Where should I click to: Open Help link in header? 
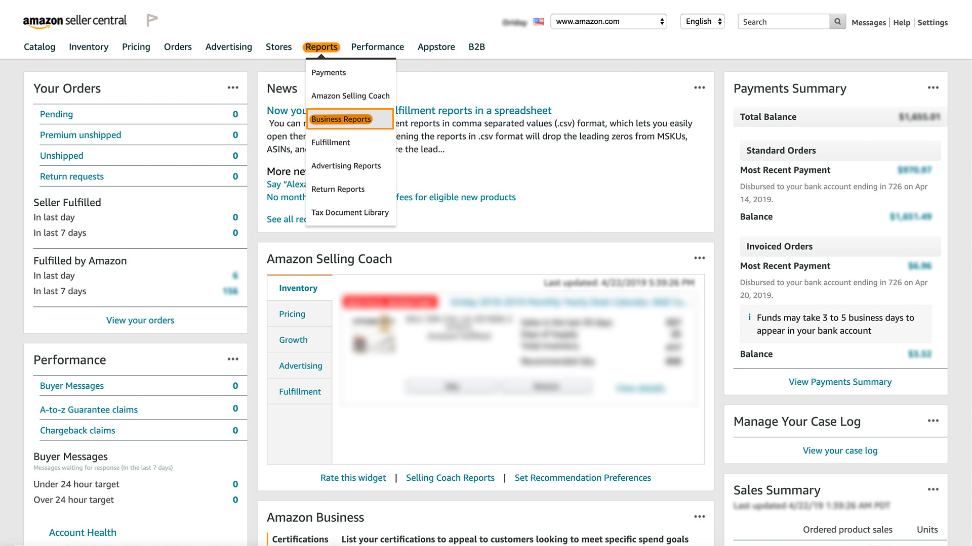coord(902,22)
